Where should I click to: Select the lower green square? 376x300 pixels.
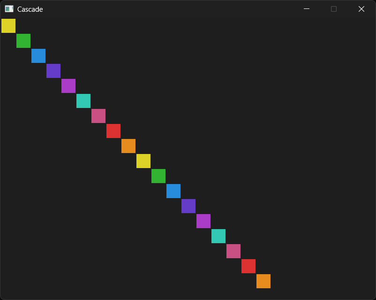pyautogui.click(x=158, y=176)
